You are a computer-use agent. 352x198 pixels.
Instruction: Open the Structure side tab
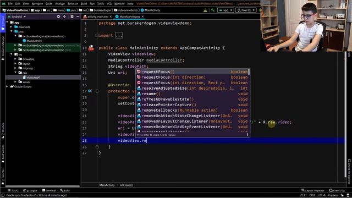pos(3,130)
